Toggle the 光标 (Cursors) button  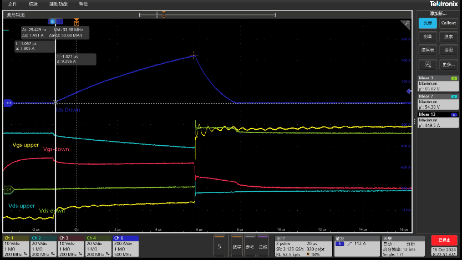pyautogui.click(x=428, y=23)
